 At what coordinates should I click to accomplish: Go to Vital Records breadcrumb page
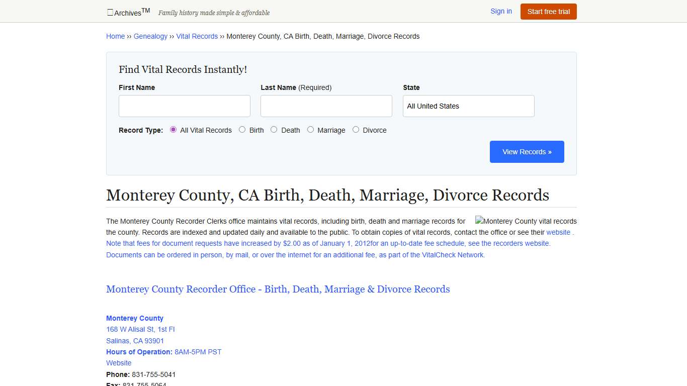click(197, 36)
